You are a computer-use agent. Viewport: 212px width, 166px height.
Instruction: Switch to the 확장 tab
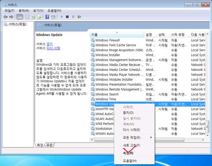point(40,145)
